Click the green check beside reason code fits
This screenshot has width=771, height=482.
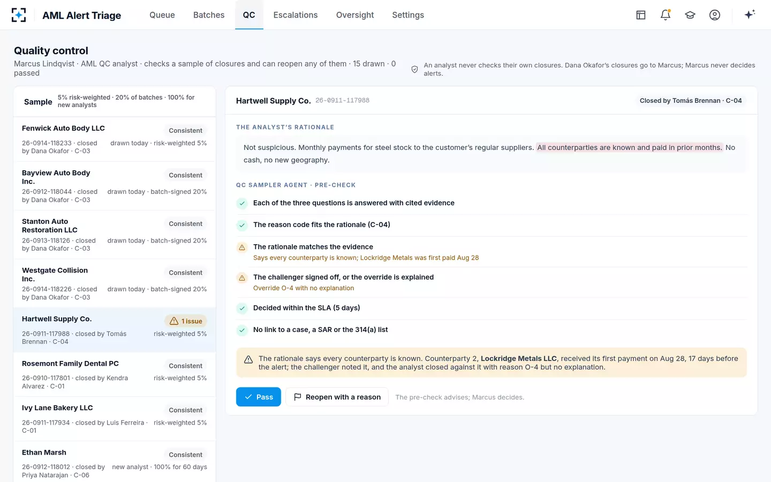(x=242, y=225)
